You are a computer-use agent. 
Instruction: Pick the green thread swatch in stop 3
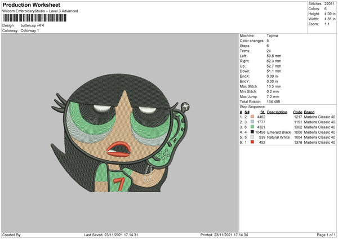(251, 127)
